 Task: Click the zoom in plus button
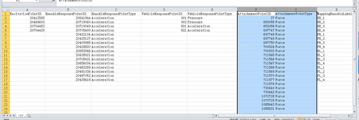point(350,119)
